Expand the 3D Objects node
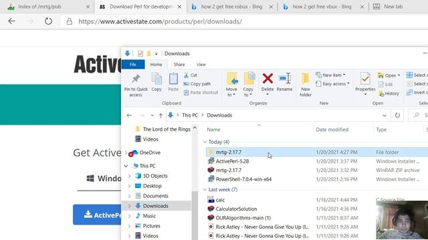 point(129,176)
